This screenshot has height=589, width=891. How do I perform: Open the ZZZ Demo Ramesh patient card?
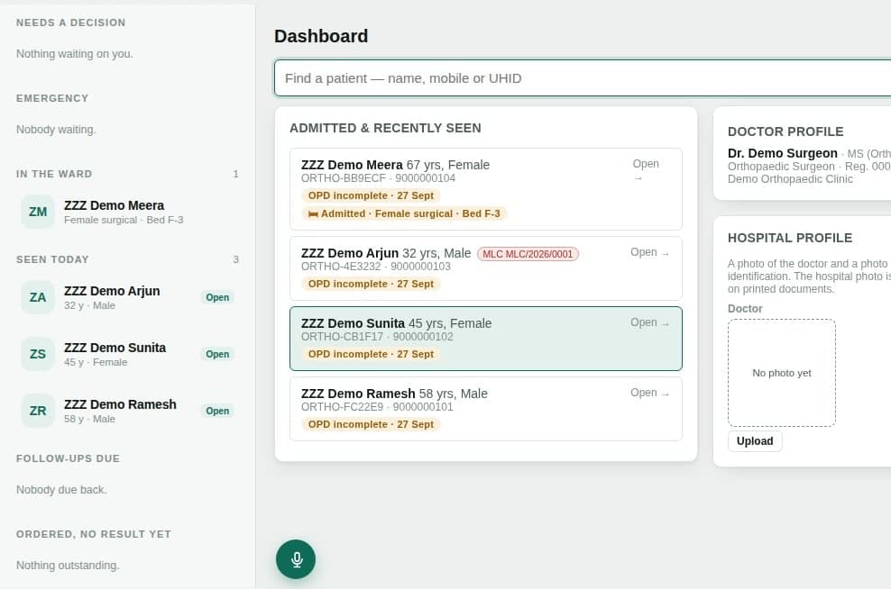pos(486,409)
